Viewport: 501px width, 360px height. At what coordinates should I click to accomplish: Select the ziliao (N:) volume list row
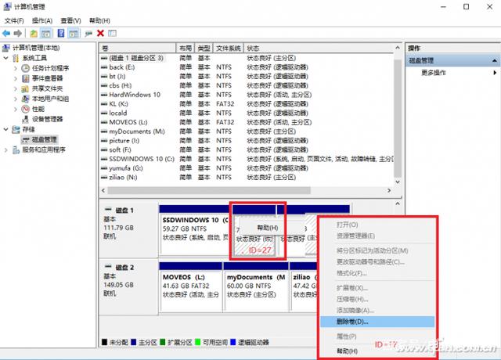point(247,178)
